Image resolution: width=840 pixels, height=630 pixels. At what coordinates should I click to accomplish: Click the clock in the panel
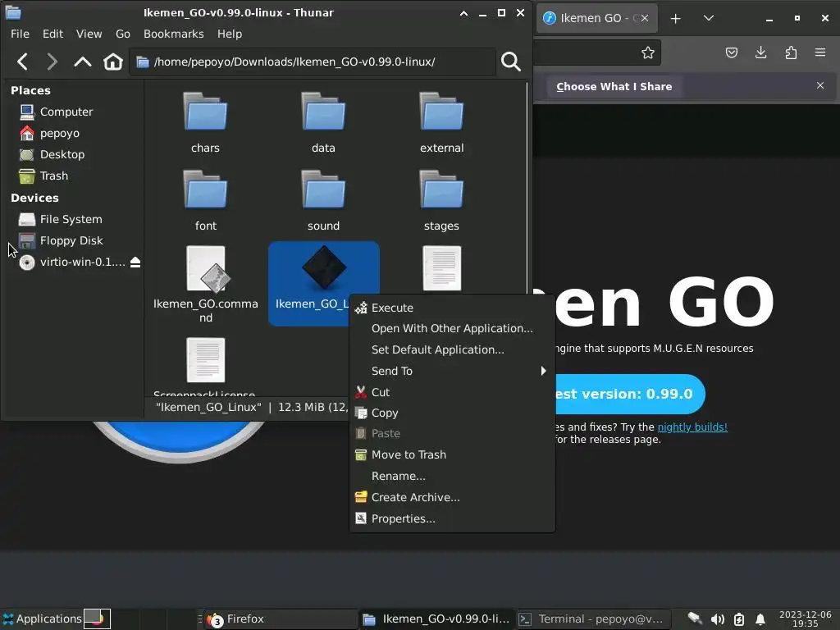click(805, 619)
